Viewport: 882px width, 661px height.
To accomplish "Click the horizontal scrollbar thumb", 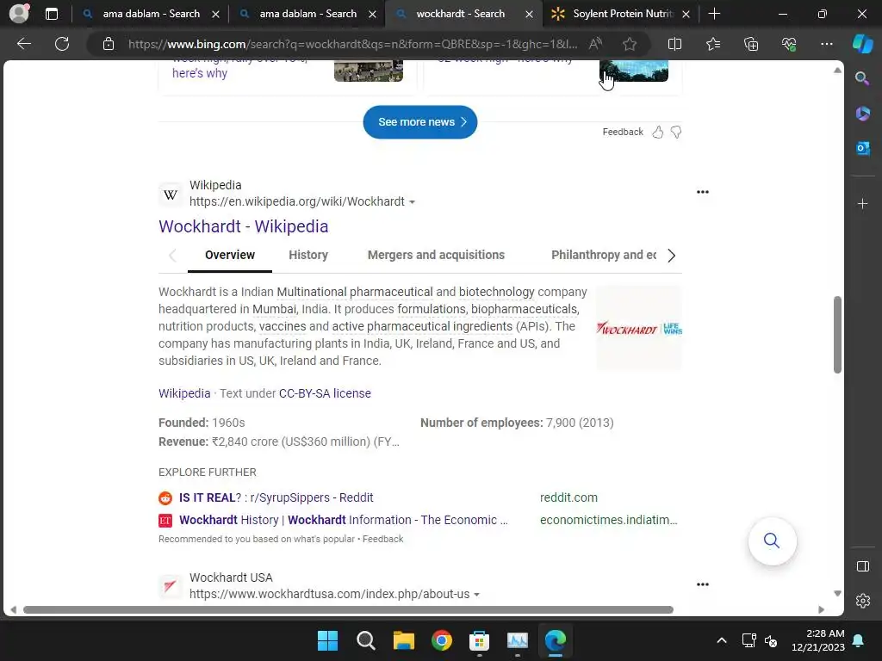I will point(348,610).
